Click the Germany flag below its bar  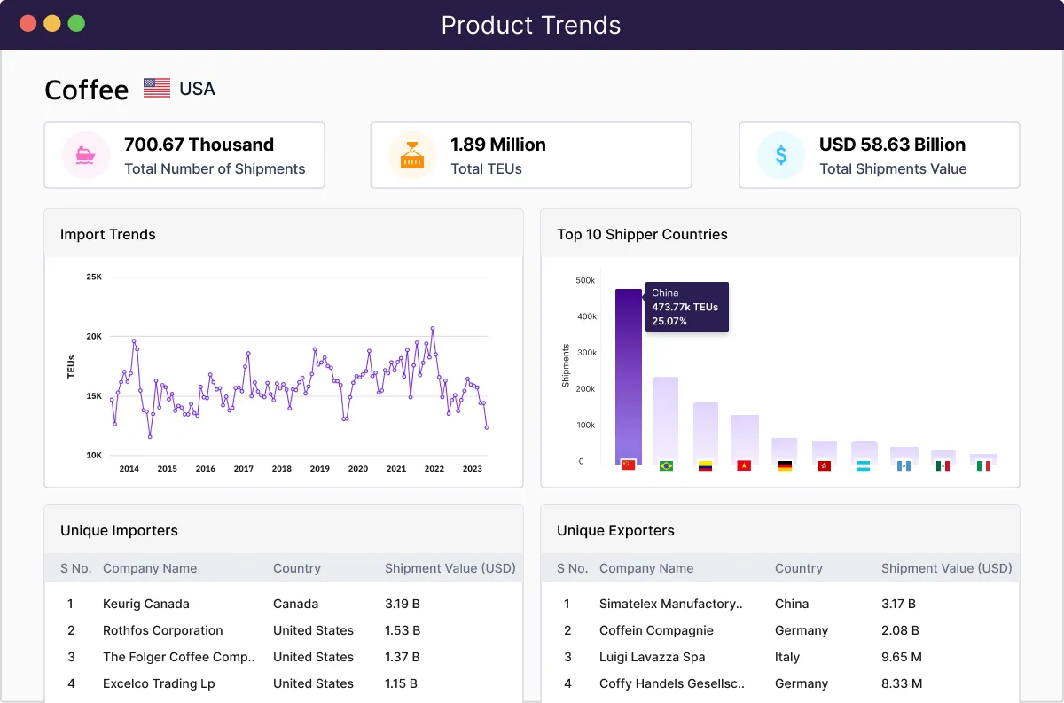(x=785, y=464)
